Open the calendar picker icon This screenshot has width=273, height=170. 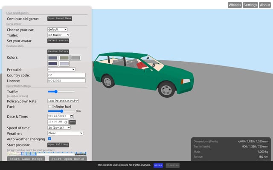point(72,116)
